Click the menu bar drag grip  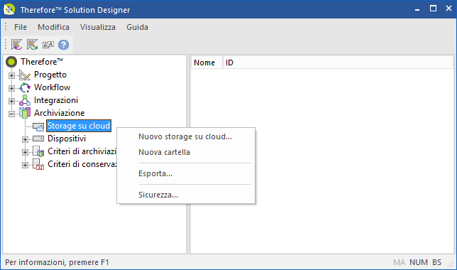6,27
